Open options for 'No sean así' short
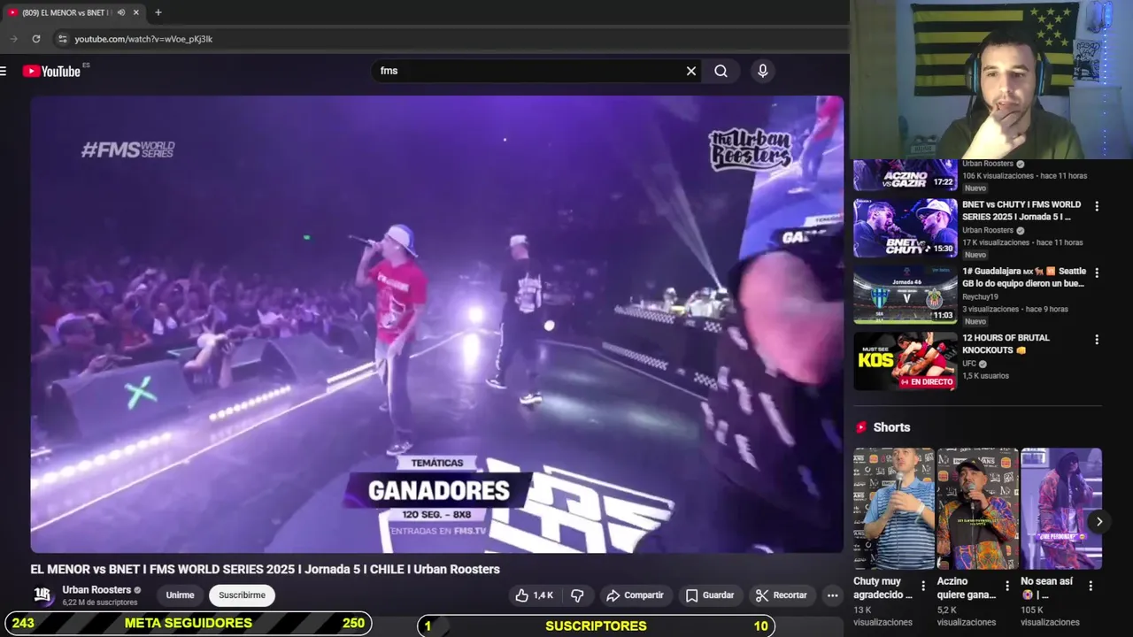This screenshot has width=1133, height=637. coord(1091,586)
